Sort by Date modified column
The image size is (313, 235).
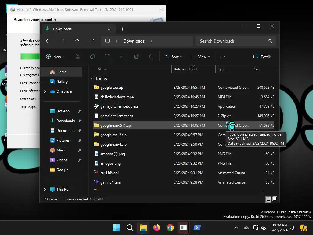click(x=185, y=69)
